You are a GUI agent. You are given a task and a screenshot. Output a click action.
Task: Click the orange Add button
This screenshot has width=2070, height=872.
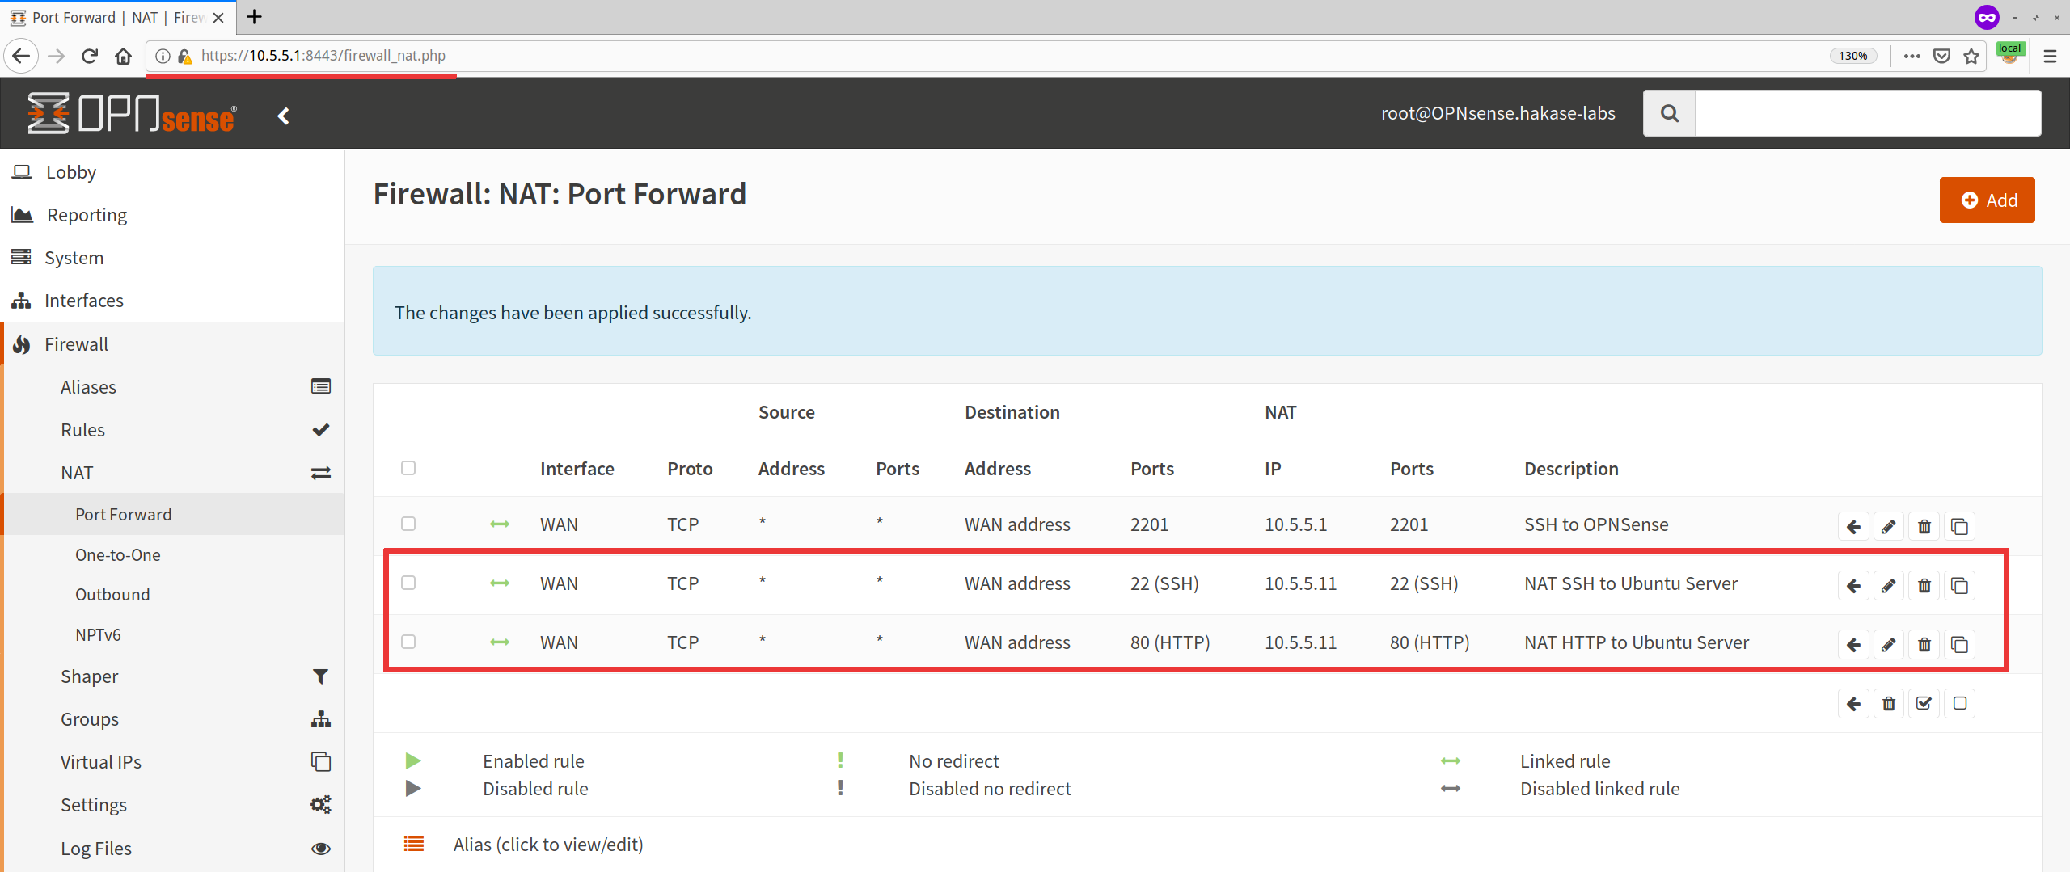(x=1987, y=200)
